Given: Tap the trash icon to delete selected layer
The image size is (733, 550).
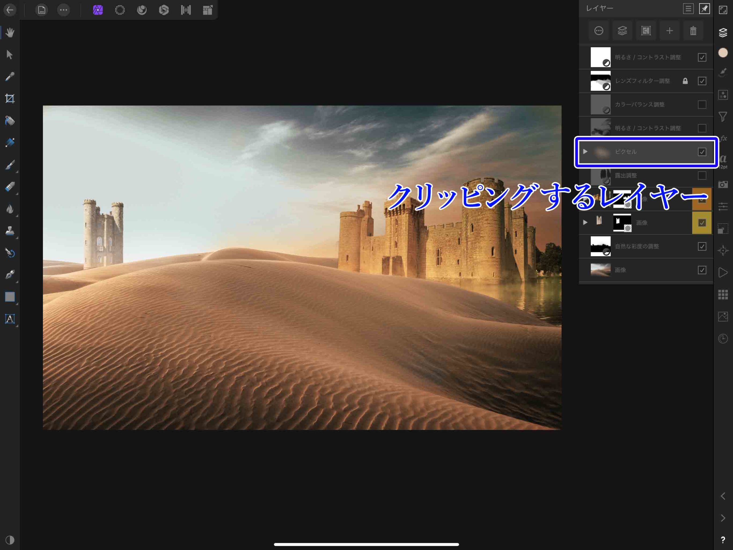Looking at the screenshot, I should point(693,30).
